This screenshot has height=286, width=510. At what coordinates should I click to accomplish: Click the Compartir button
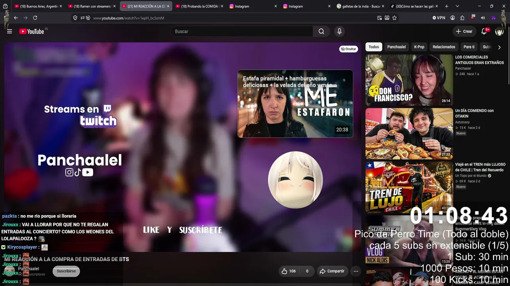(x=332, y=271)
